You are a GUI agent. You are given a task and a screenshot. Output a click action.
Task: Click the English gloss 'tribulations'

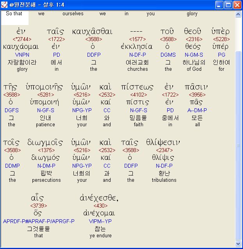pos(164,180)
